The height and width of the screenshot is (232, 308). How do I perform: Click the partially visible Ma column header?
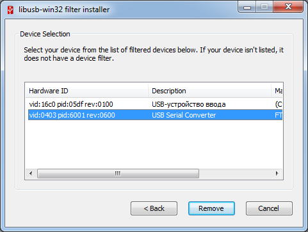coord(277,91)
